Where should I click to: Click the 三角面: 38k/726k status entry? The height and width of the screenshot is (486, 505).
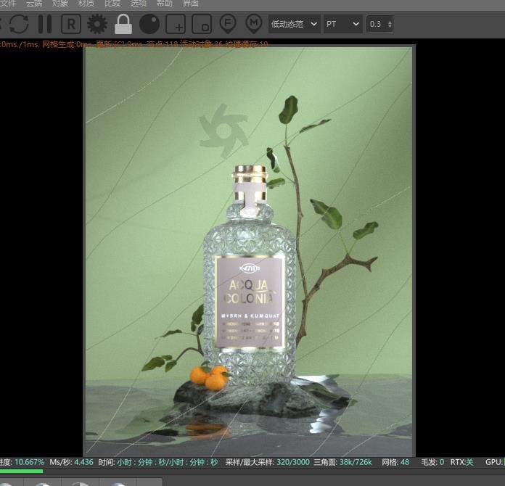click(x=342, y=462)
